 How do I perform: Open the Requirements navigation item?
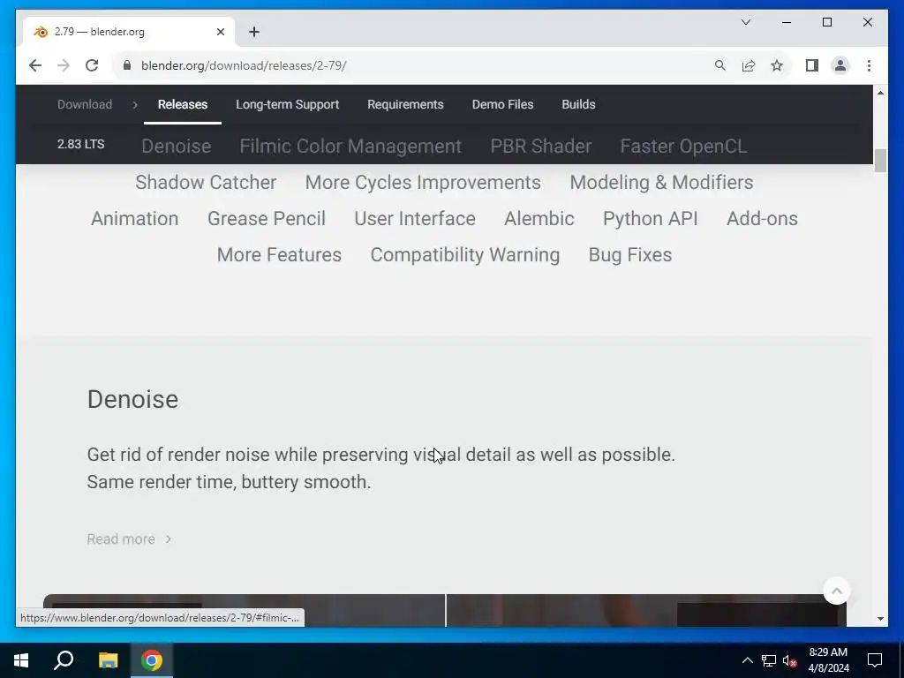405,104
